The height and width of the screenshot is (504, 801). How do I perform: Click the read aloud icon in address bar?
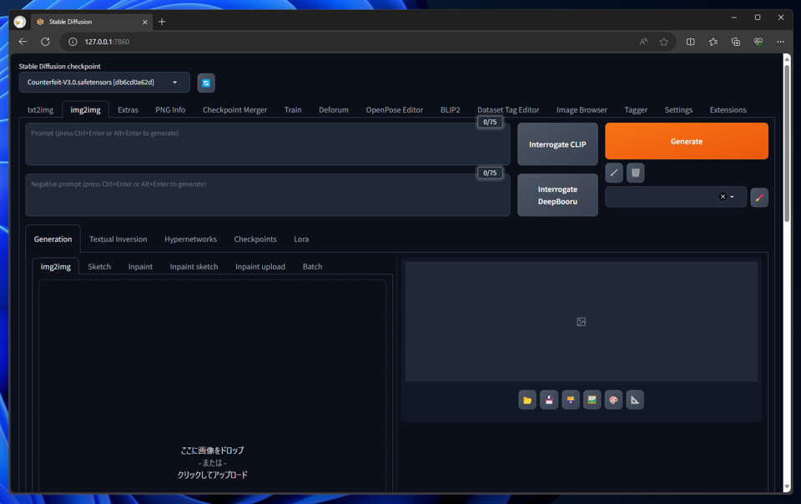[x=643, y=42]
